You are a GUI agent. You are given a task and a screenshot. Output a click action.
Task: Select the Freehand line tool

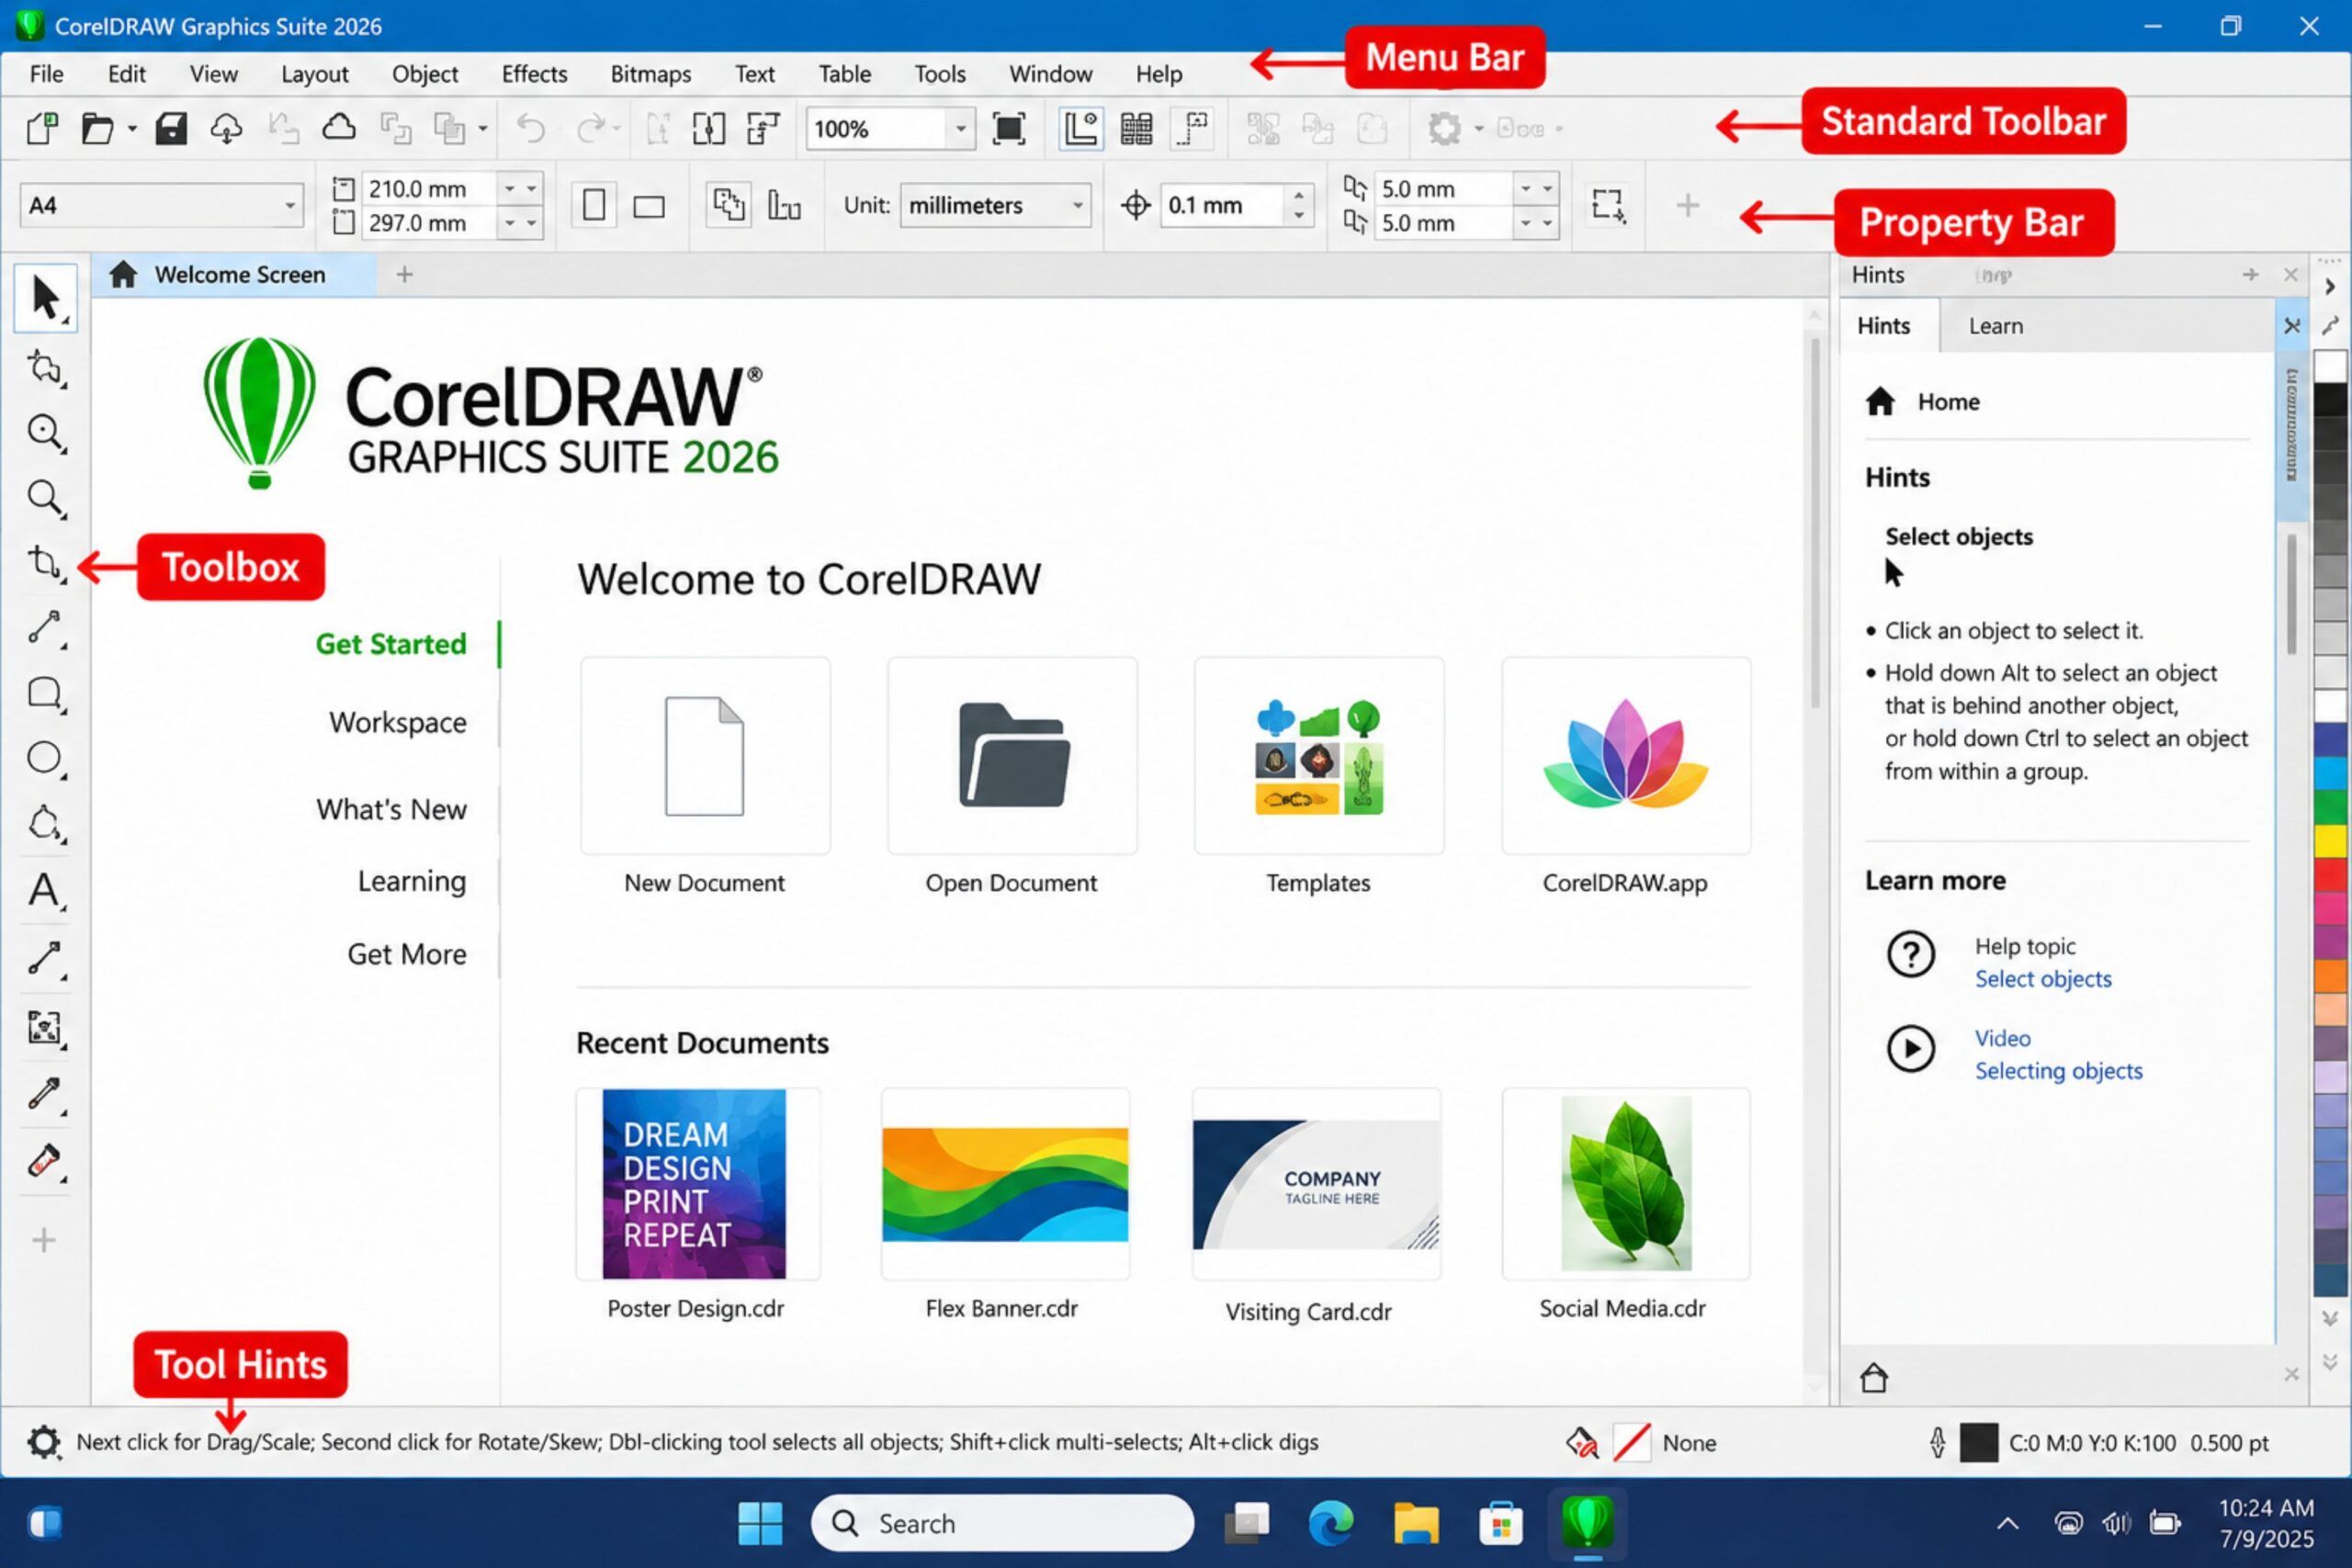tap(45, 628)
